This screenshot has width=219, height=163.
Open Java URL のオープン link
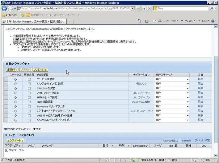pos(141,111)
